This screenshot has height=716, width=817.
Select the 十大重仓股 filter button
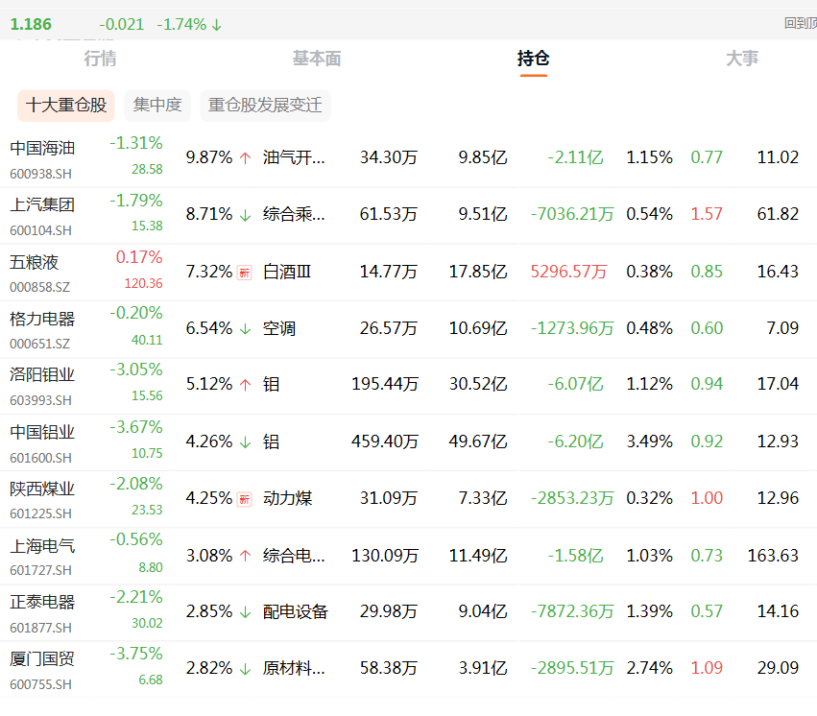pyautogui.click(x=66, y=106)
